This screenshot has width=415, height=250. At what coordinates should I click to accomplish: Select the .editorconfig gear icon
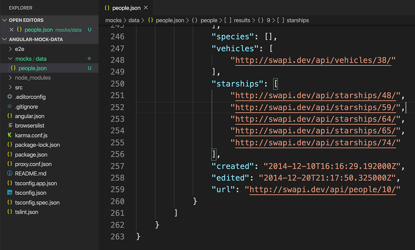10,97
